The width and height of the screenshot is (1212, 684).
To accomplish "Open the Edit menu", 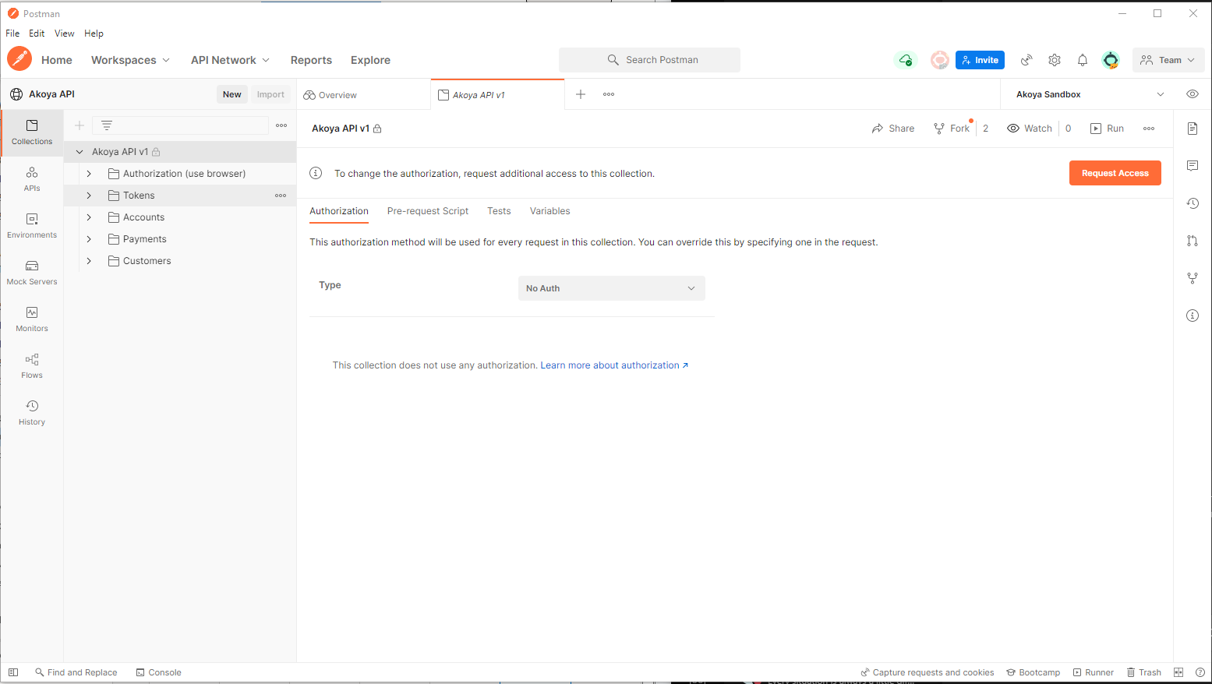I will point(37,33).
